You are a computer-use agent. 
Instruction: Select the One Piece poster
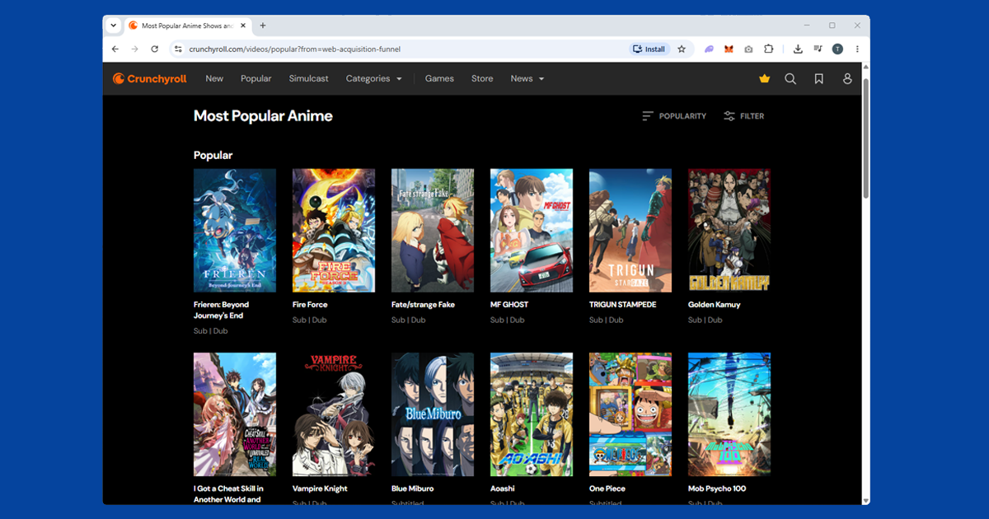(x=630, y=414)
